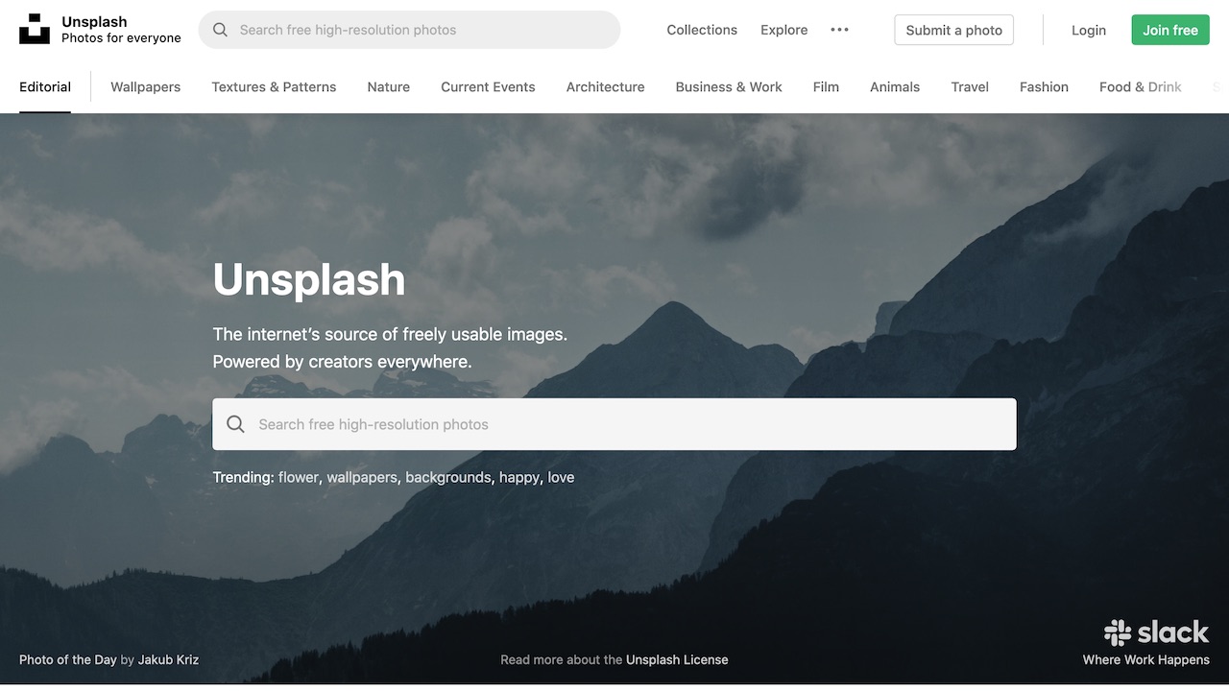Screen dimensions: 1229x691
Task: Open the Collections page
Action: pos(702,30)
